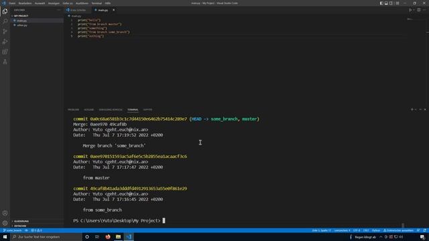Click the Windows taskbar search field
Screen dimensions: 429x241
46,236
